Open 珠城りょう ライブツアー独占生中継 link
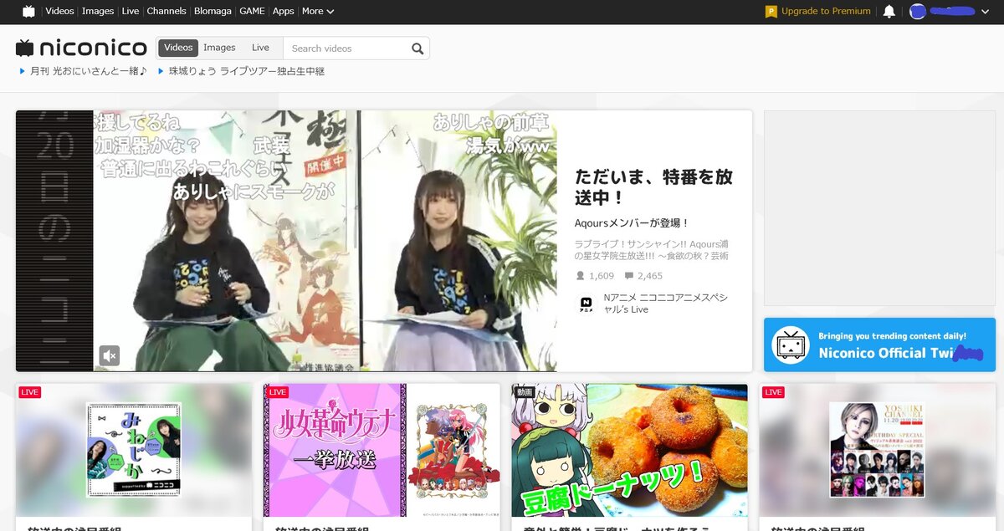Screen dimensions: 1004x531 click(246, 71)
